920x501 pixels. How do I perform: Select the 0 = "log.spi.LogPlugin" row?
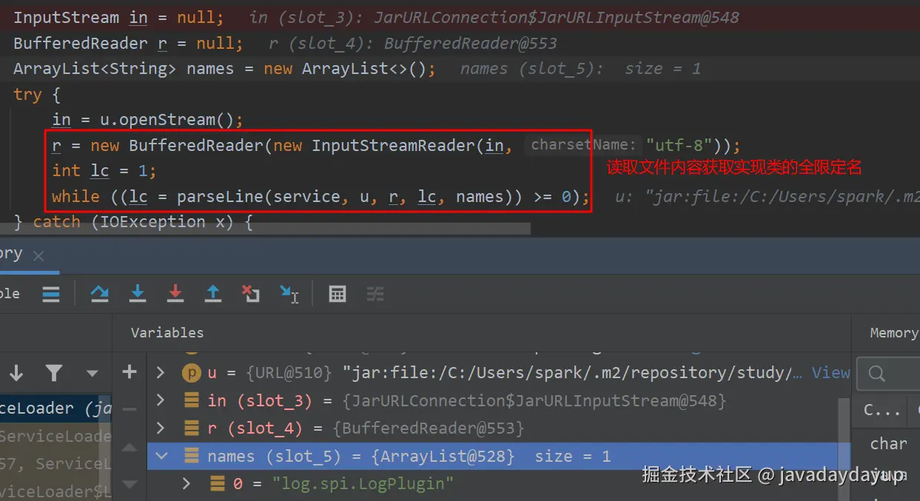[x=494, y=483]
